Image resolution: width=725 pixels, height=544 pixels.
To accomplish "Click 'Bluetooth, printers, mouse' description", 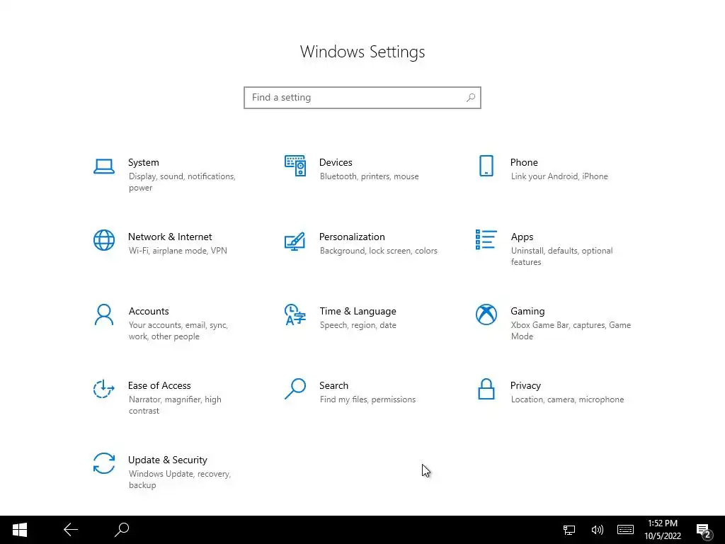I will [x=369, y=176].
